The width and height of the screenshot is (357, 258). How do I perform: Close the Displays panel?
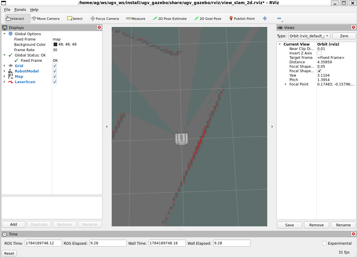pyautogui.click(x=99, y=27)
